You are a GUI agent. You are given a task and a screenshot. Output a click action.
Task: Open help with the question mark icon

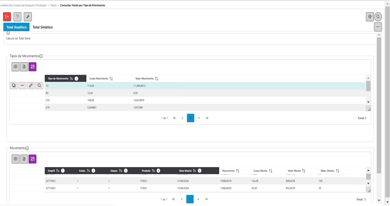[18, 16]
